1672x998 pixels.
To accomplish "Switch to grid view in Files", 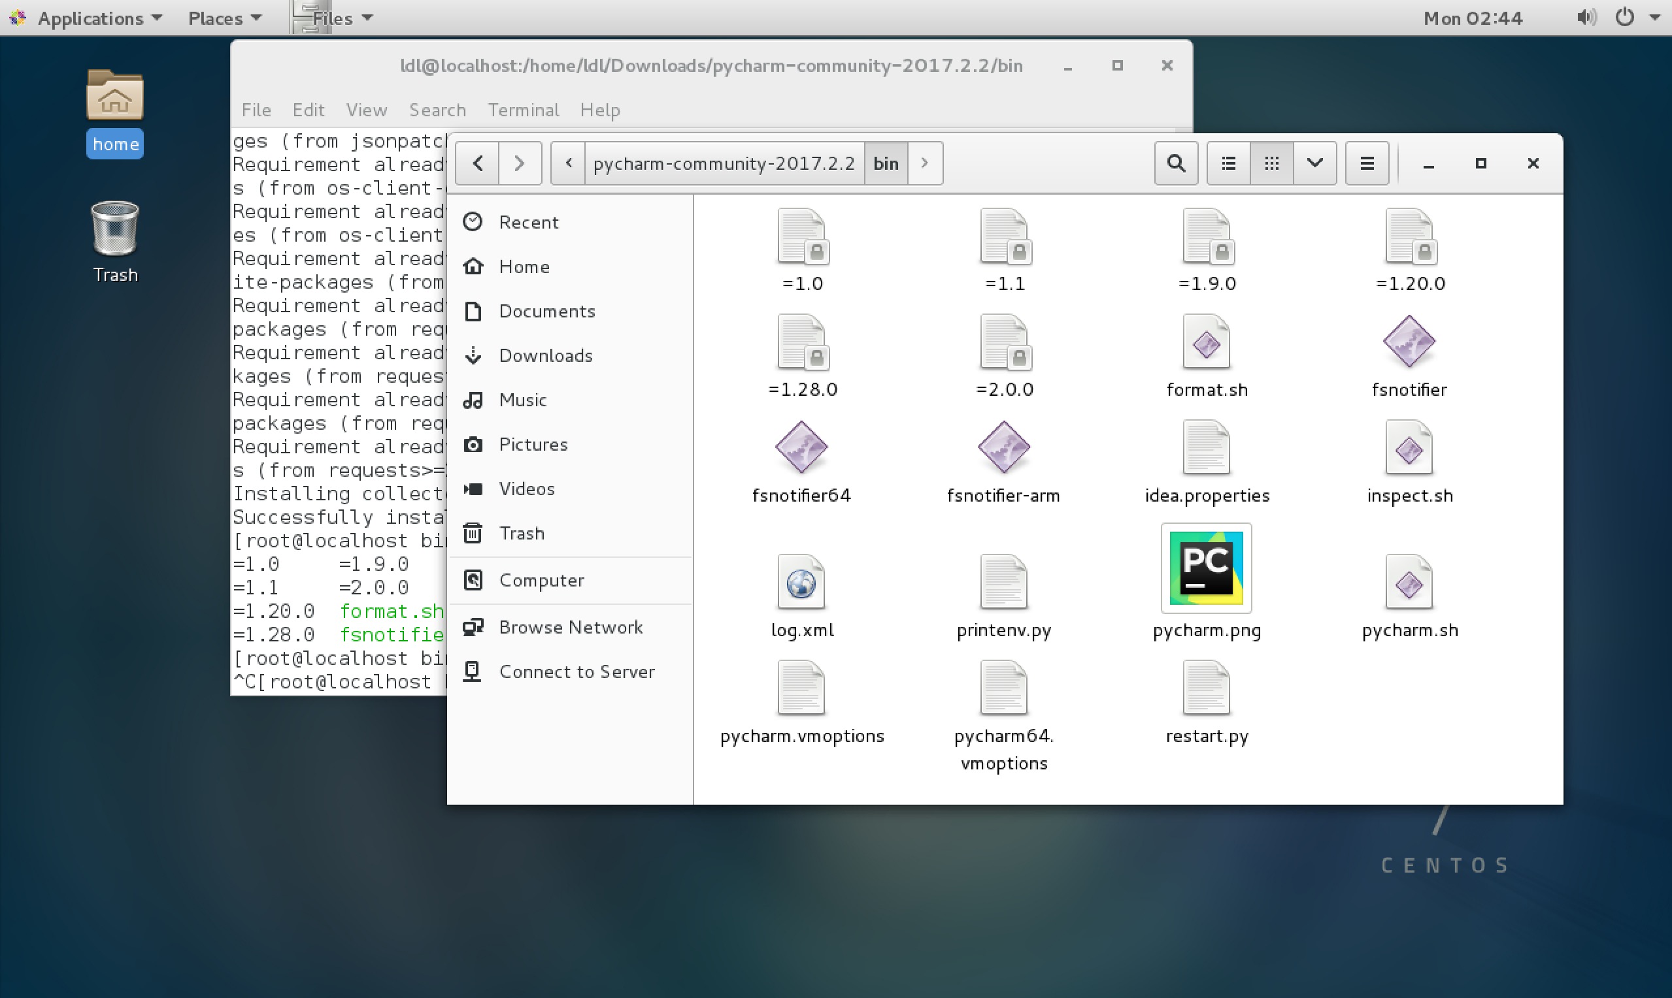I will (x=1271, y=163).
